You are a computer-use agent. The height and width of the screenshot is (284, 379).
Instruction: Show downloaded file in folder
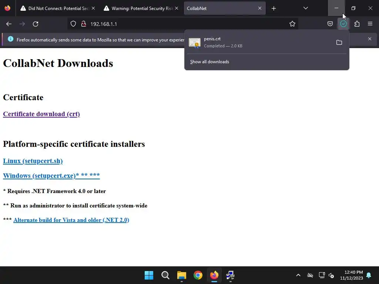point(339,43)
